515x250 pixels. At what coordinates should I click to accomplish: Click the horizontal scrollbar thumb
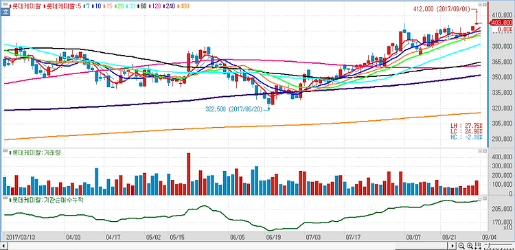tap(422, 246)
